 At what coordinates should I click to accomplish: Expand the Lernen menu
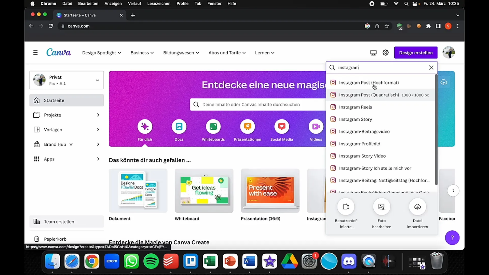265,53
